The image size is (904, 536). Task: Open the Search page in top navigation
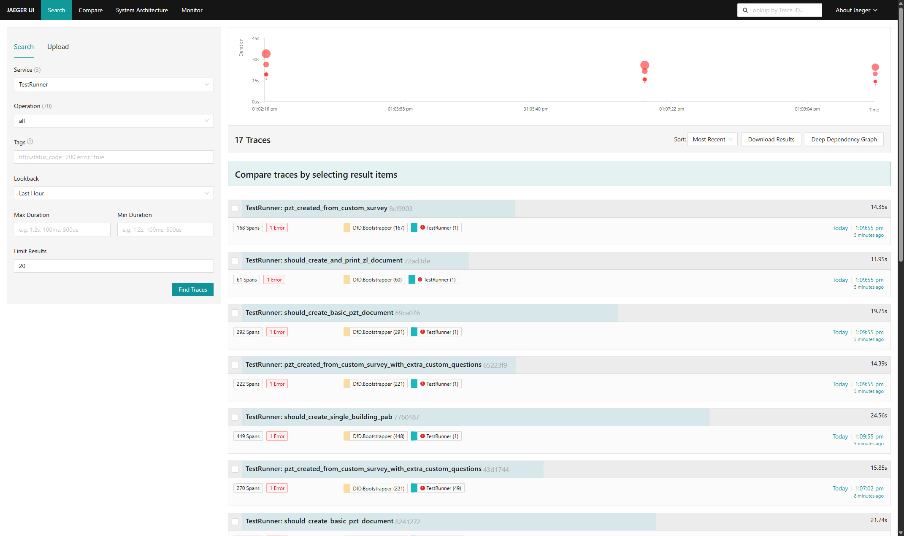tap(57, 10)
